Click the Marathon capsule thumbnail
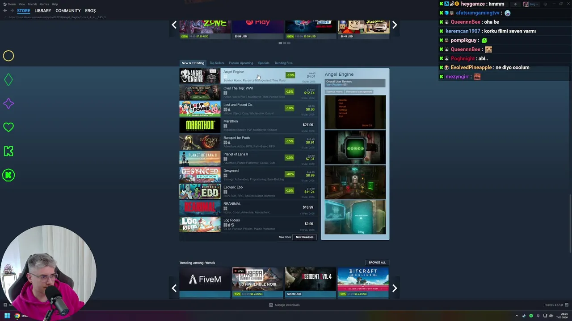 (200, 125)
